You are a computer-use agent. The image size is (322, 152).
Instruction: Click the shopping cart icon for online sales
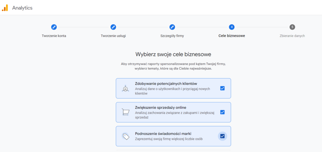125,112
